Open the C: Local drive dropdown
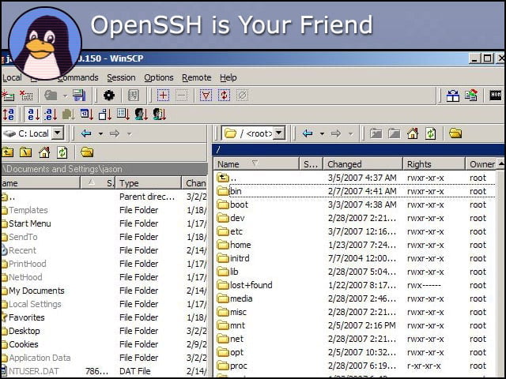 point(58,133)
